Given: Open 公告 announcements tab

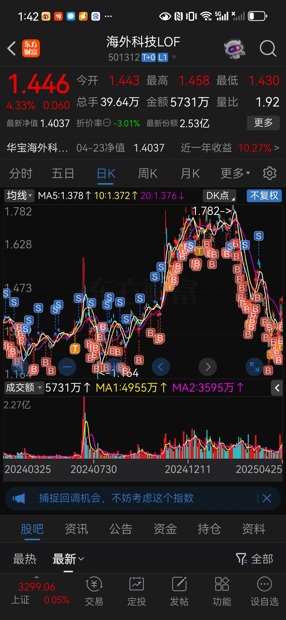Looking at the screenshot, I should [121, 529].
